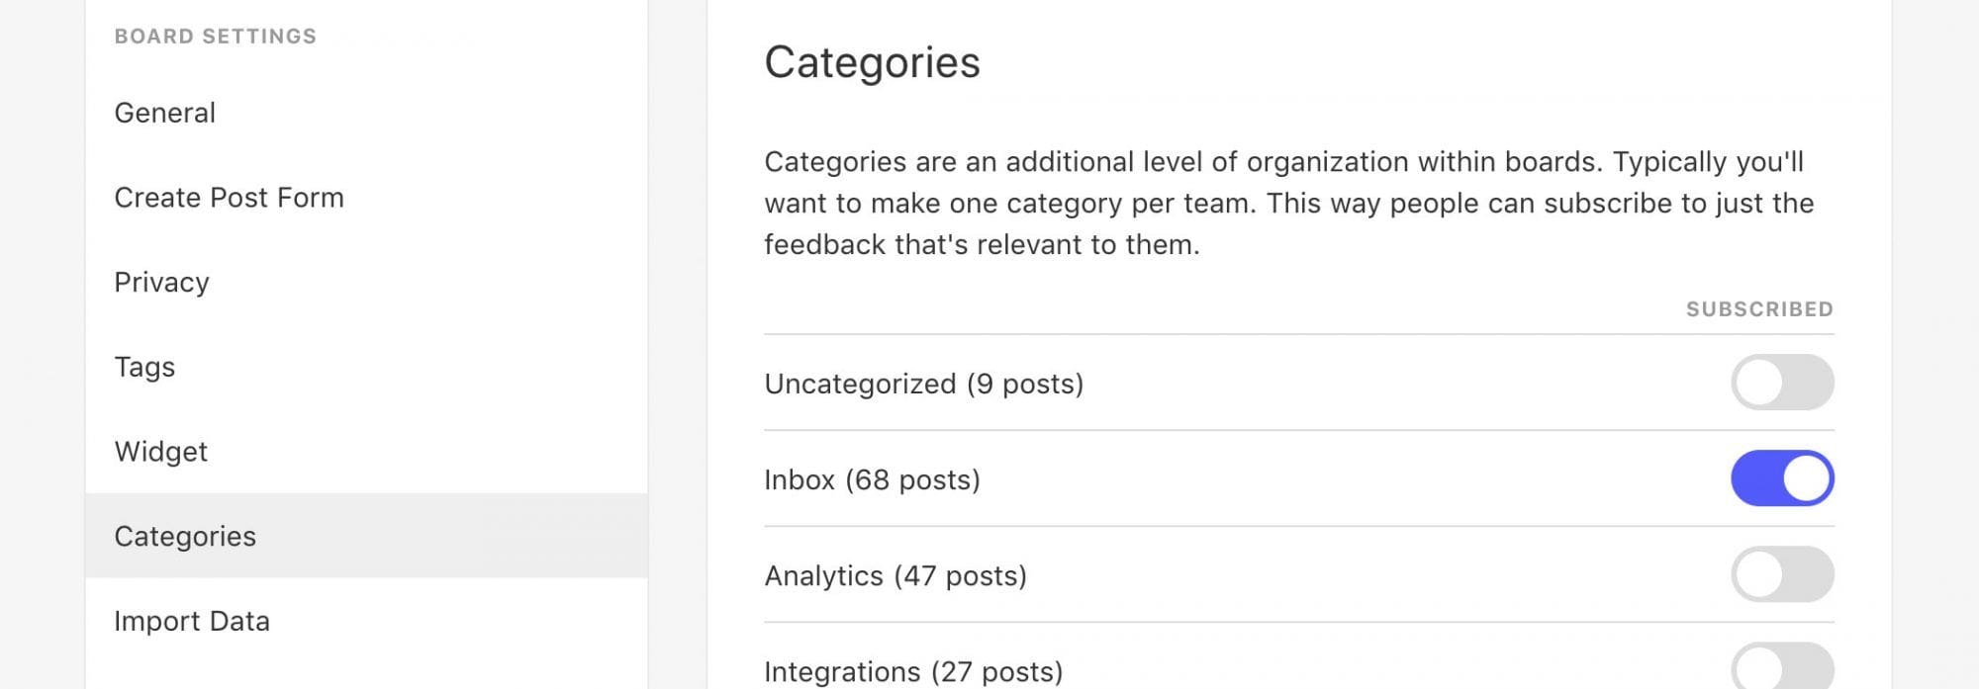This screenshot has width=1979, height=689.
Task: Click the Inbox (68 posts) label
Action: coord(872,479)
